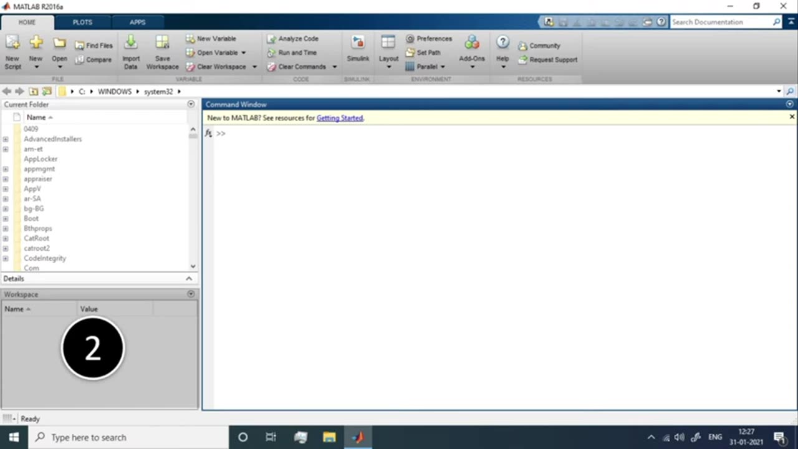Click the Layout icon
798x449 pixels.
388,42
